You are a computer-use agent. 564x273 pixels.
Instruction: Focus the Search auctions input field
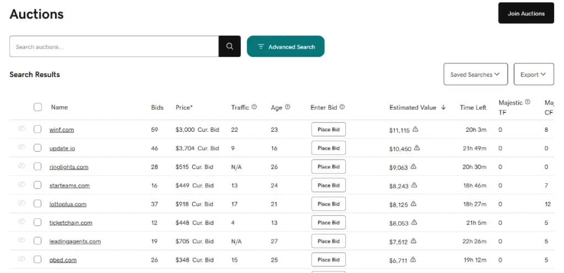[114, 47]
